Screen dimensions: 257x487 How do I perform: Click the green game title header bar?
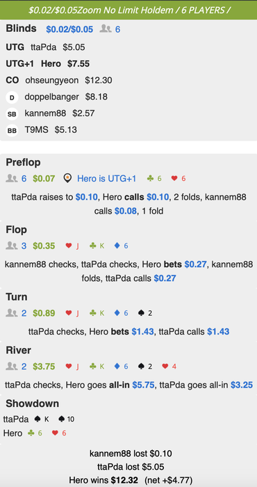coord(128,10)
